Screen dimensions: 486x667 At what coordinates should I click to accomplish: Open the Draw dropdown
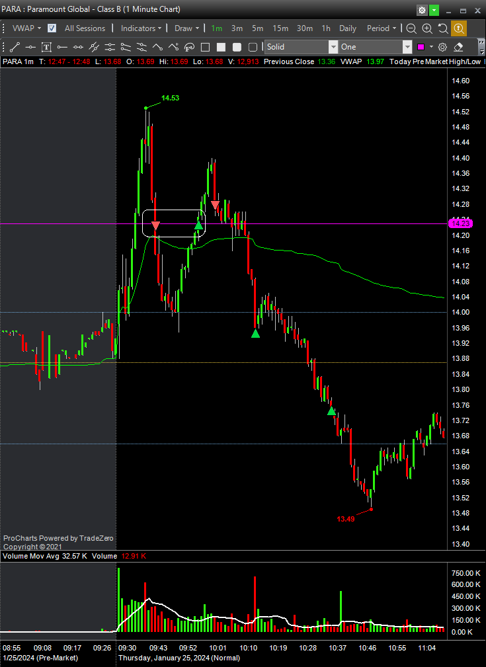[187, 28]
